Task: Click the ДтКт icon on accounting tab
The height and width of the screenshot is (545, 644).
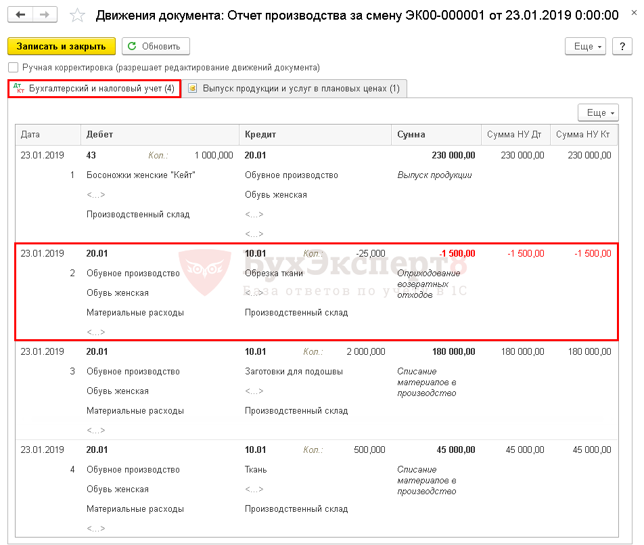Action: coord(19,89)
